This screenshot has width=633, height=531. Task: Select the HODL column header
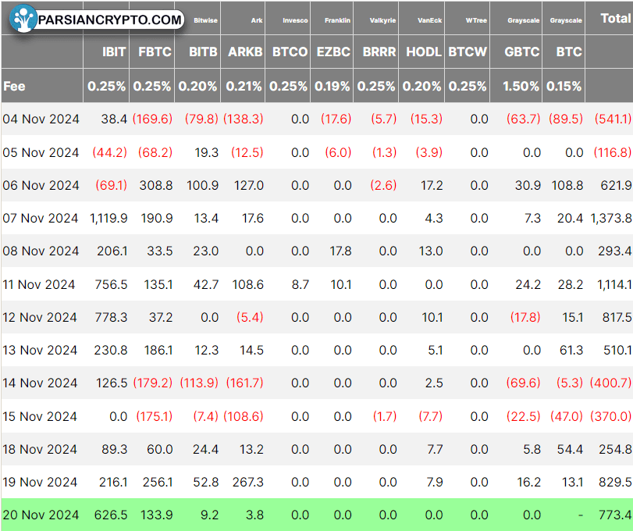pos(424,52)
